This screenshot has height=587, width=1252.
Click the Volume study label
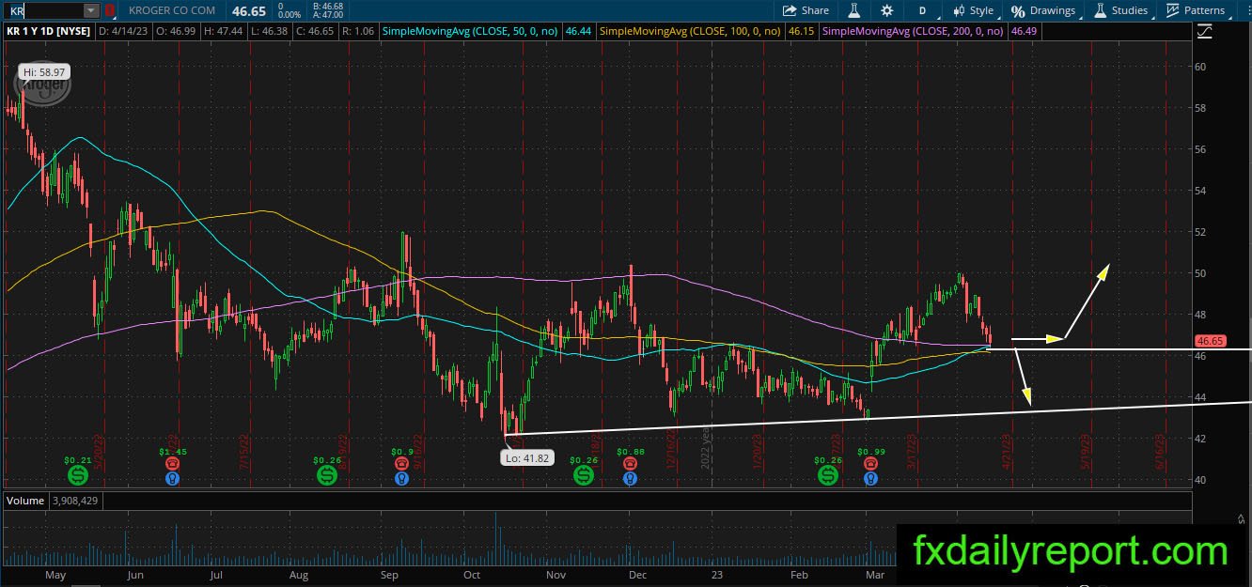click(25, 501)
